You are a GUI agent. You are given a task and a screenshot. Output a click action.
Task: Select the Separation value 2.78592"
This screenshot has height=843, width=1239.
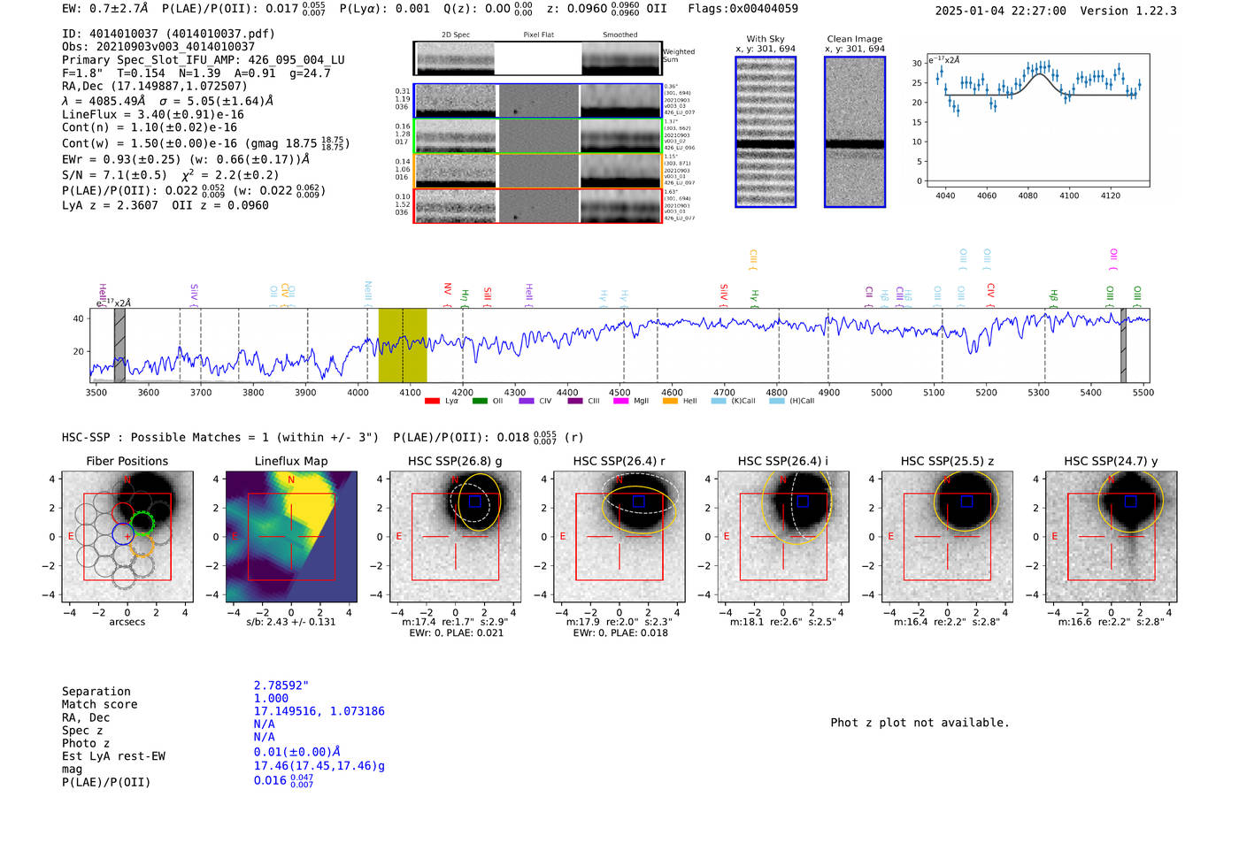281,686
